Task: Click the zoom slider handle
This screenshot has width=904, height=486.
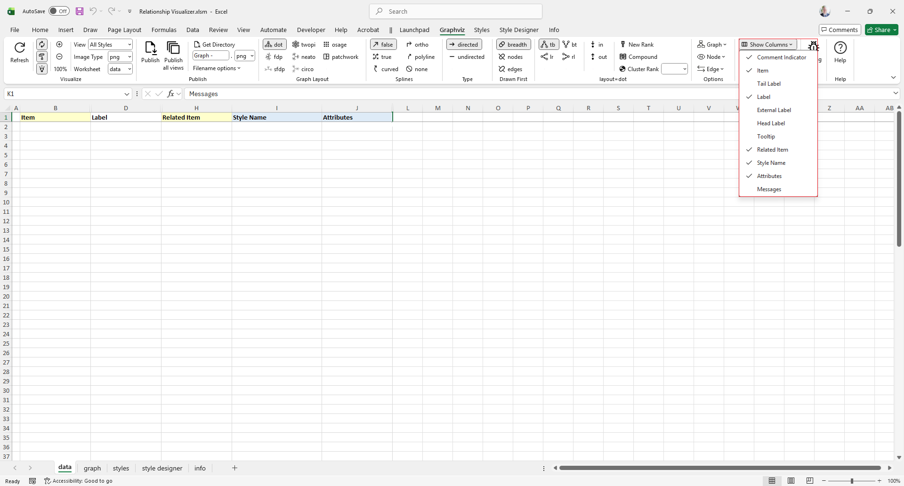Action: tap(851, 481)
